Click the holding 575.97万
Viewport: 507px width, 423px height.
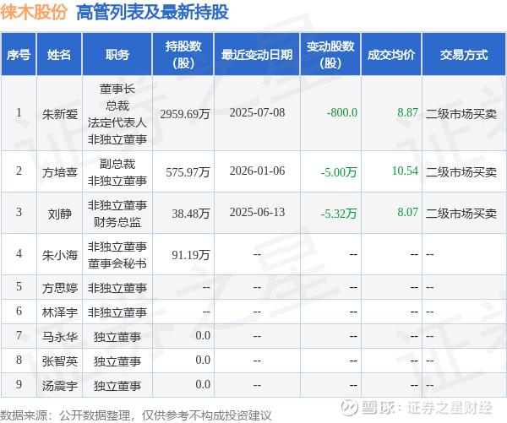click(188, 172)
